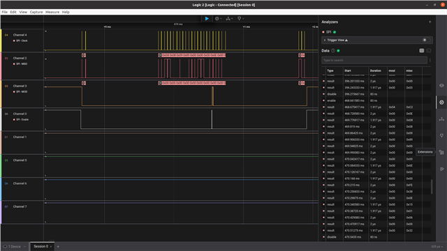The width and height of the screenshot is (447, 251).
Task: Sort by the Duration column header
Action: (376, 70)
